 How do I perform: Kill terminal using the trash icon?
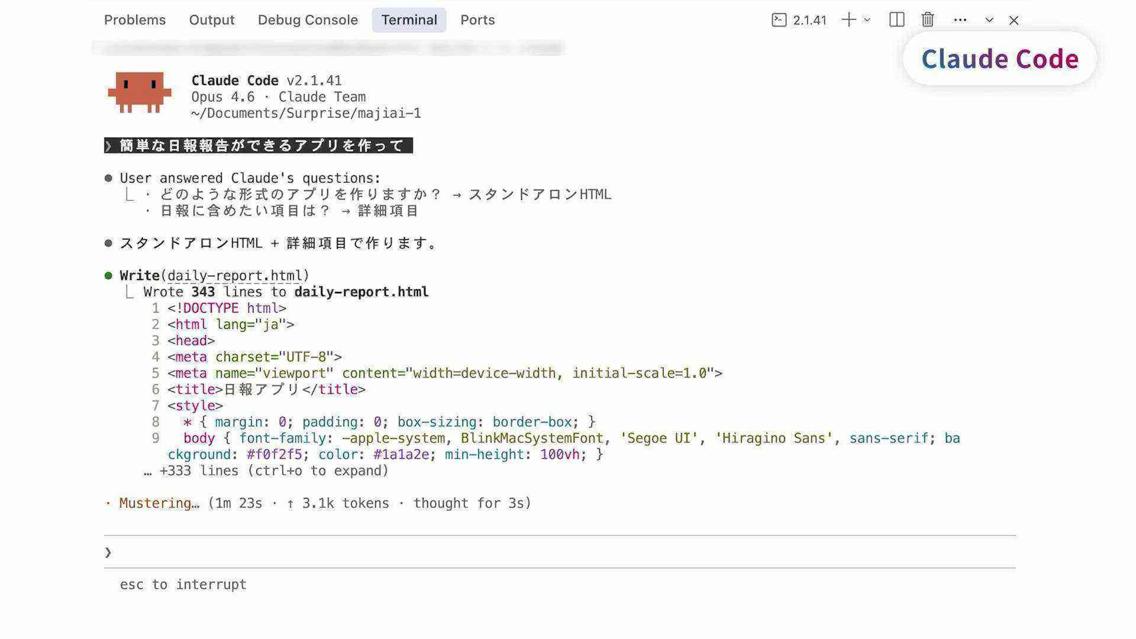[927, 20]
